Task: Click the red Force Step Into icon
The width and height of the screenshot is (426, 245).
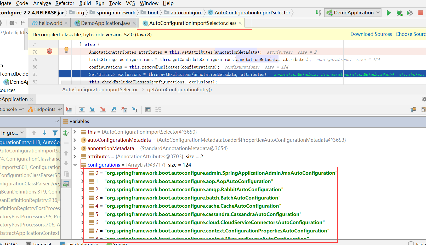Action: 103,110
